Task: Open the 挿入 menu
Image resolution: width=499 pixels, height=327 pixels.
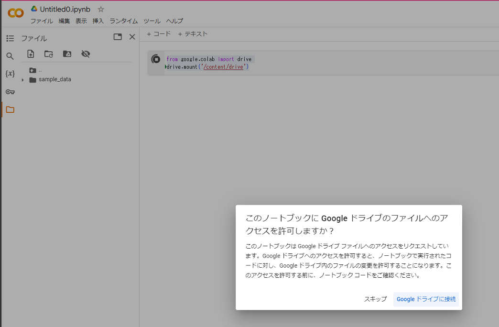Action: pos(98,21)
